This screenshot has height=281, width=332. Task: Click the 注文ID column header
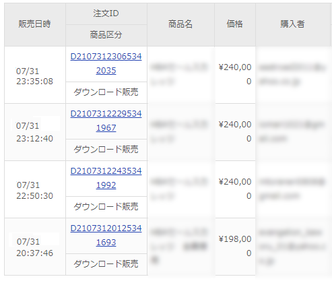point(106,13)
